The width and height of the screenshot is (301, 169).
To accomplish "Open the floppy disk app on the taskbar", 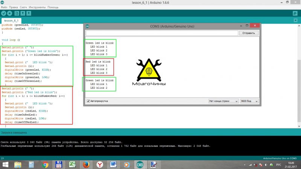I will point(59,164).
